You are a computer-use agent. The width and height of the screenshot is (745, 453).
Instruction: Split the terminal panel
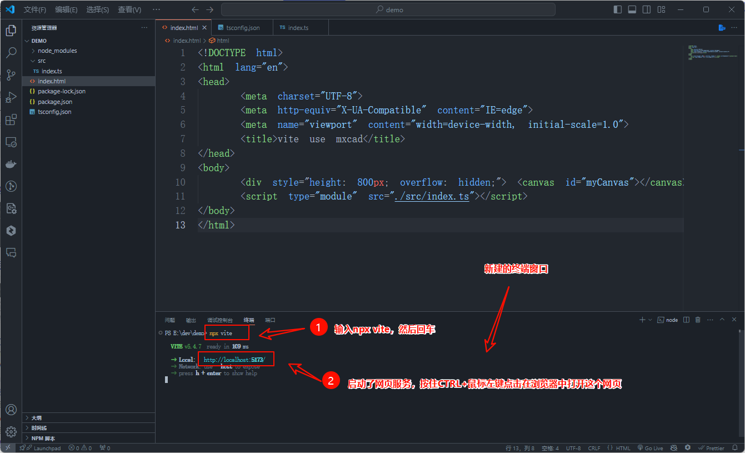(686, 320)
